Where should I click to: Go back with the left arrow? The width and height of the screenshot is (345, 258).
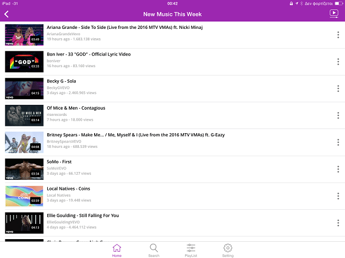coord(7,14)
